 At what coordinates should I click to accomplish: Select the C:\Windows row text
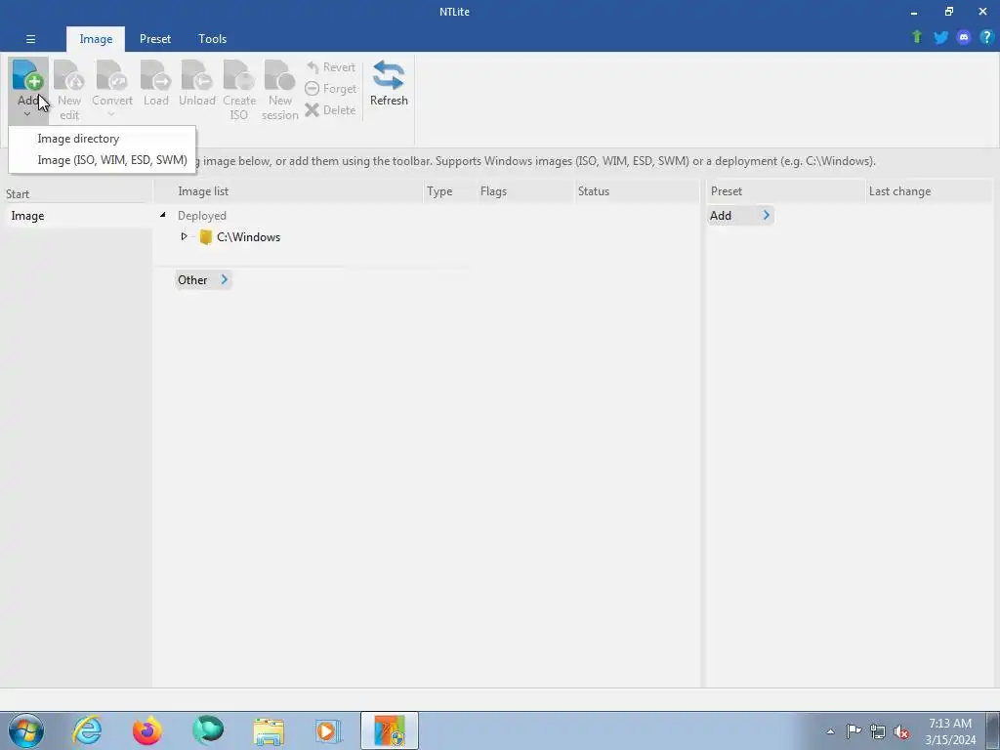248,237
